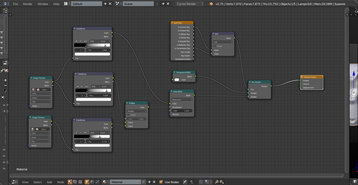Open the Node menu in editor header
358x185 pixels.
pyautogui.click(x=61, y=182)
